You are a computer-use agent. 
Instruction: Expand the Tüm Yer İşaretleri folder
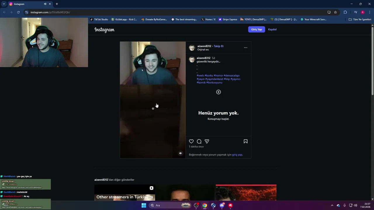click(x=360, y=20)
